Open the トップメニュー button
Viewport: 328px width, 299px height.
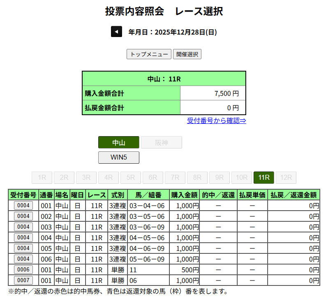click(149, 54)
